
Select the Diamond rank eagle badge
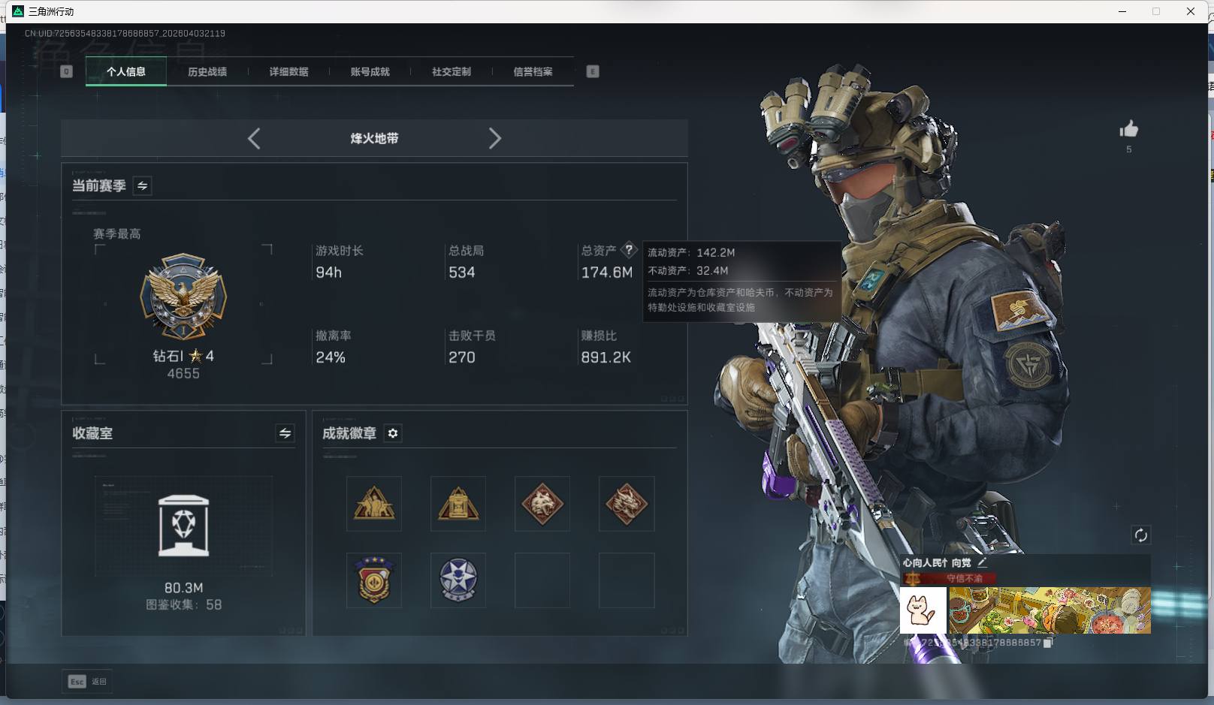point(183,297)
